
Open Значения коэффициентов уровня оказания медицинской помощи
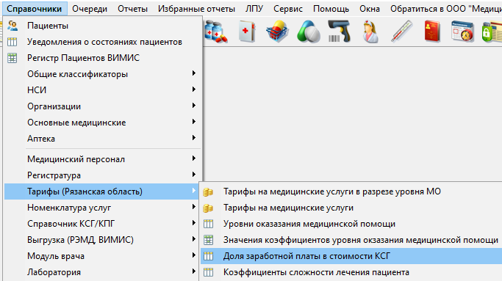click(351, 240)
